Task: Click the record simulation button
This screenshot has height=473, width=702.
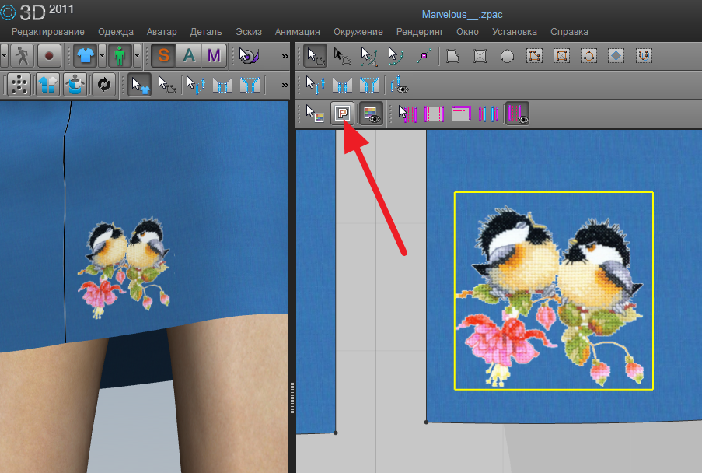Action: (x=50, y=56)
